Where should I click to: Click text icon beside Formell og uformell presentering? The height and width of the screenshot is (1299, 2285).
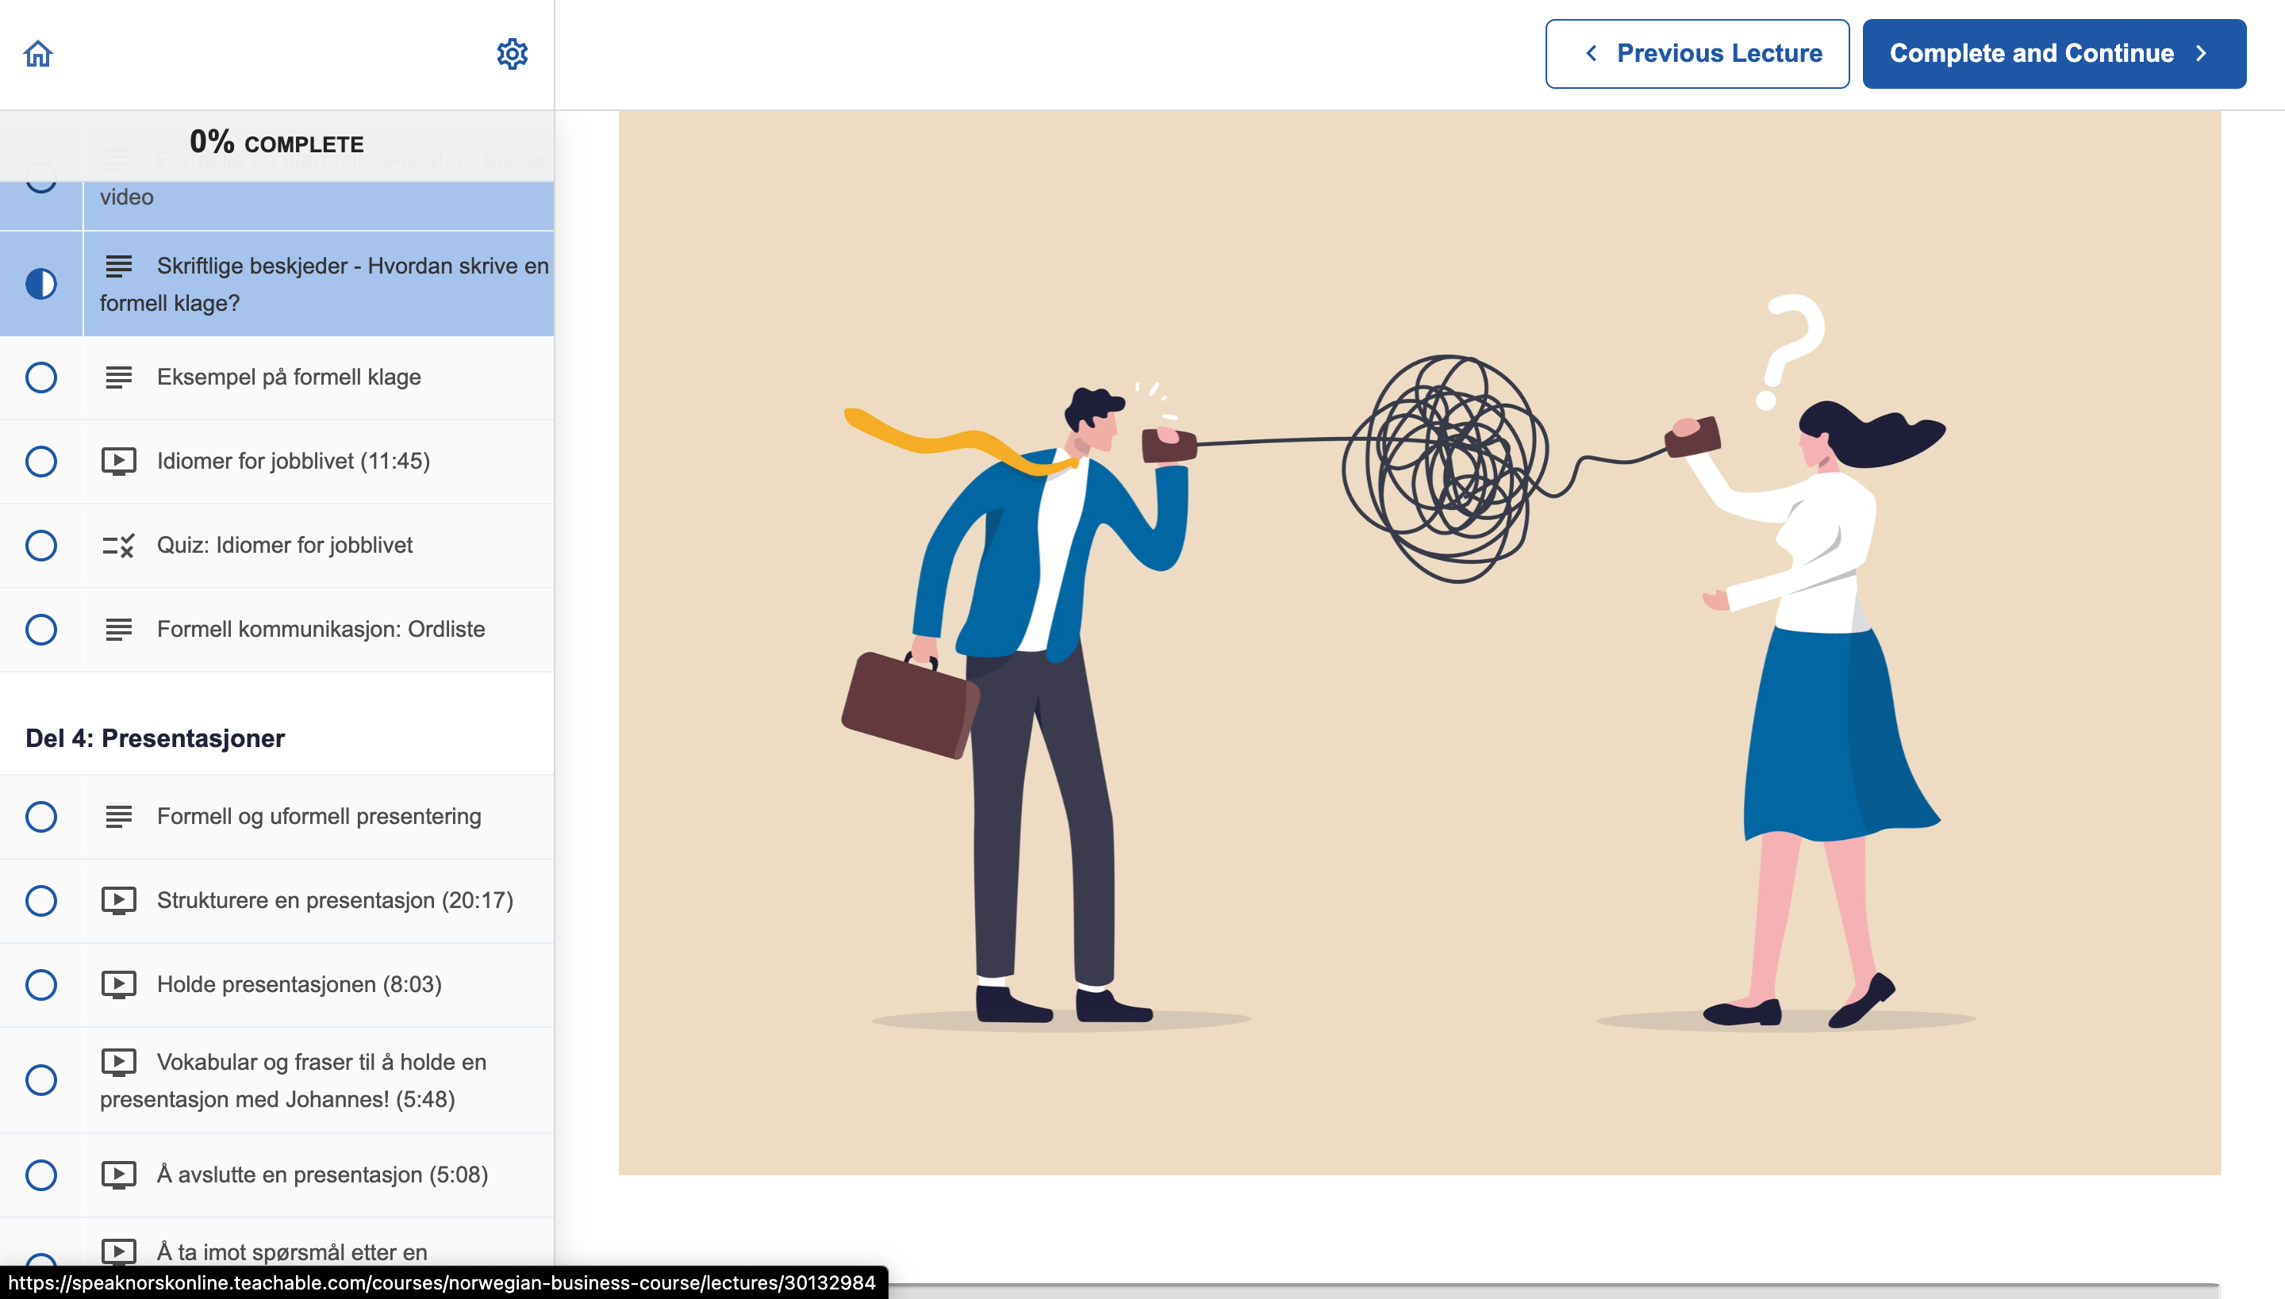(119, 816)
